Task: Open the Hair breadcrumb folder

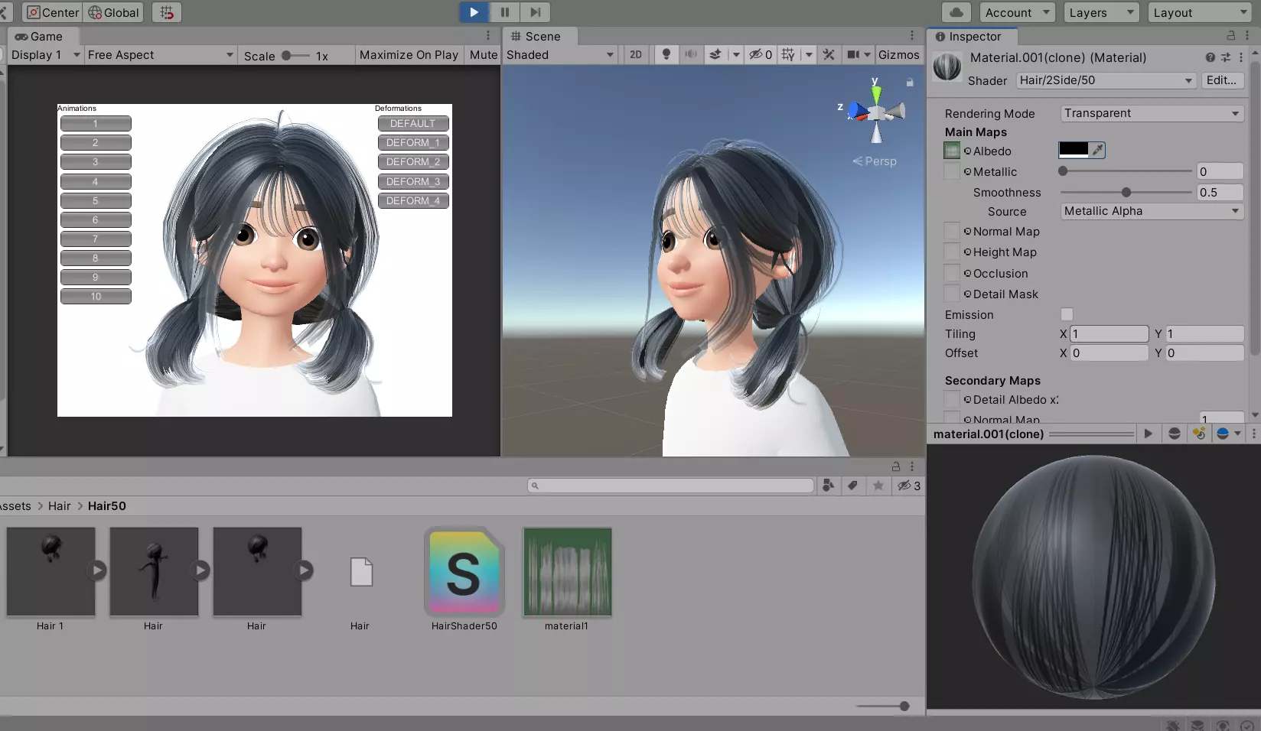Action: pyautogui.click(x=59, y=506)
